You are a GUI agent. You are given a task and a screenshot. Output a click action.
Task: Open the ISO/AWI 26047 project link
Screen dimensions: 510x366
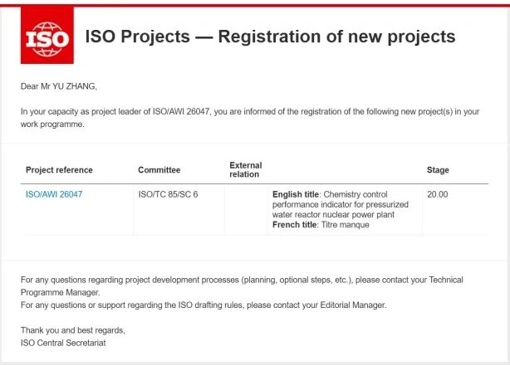pyautogui.click(x=54, y=194)
